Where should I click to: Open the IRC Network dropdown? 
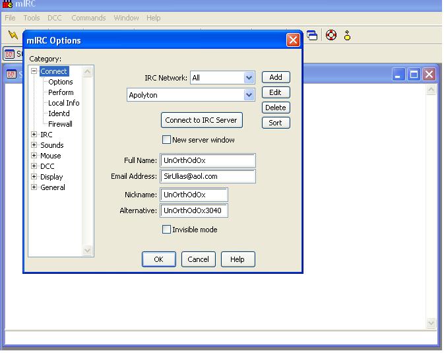[249, 78]
